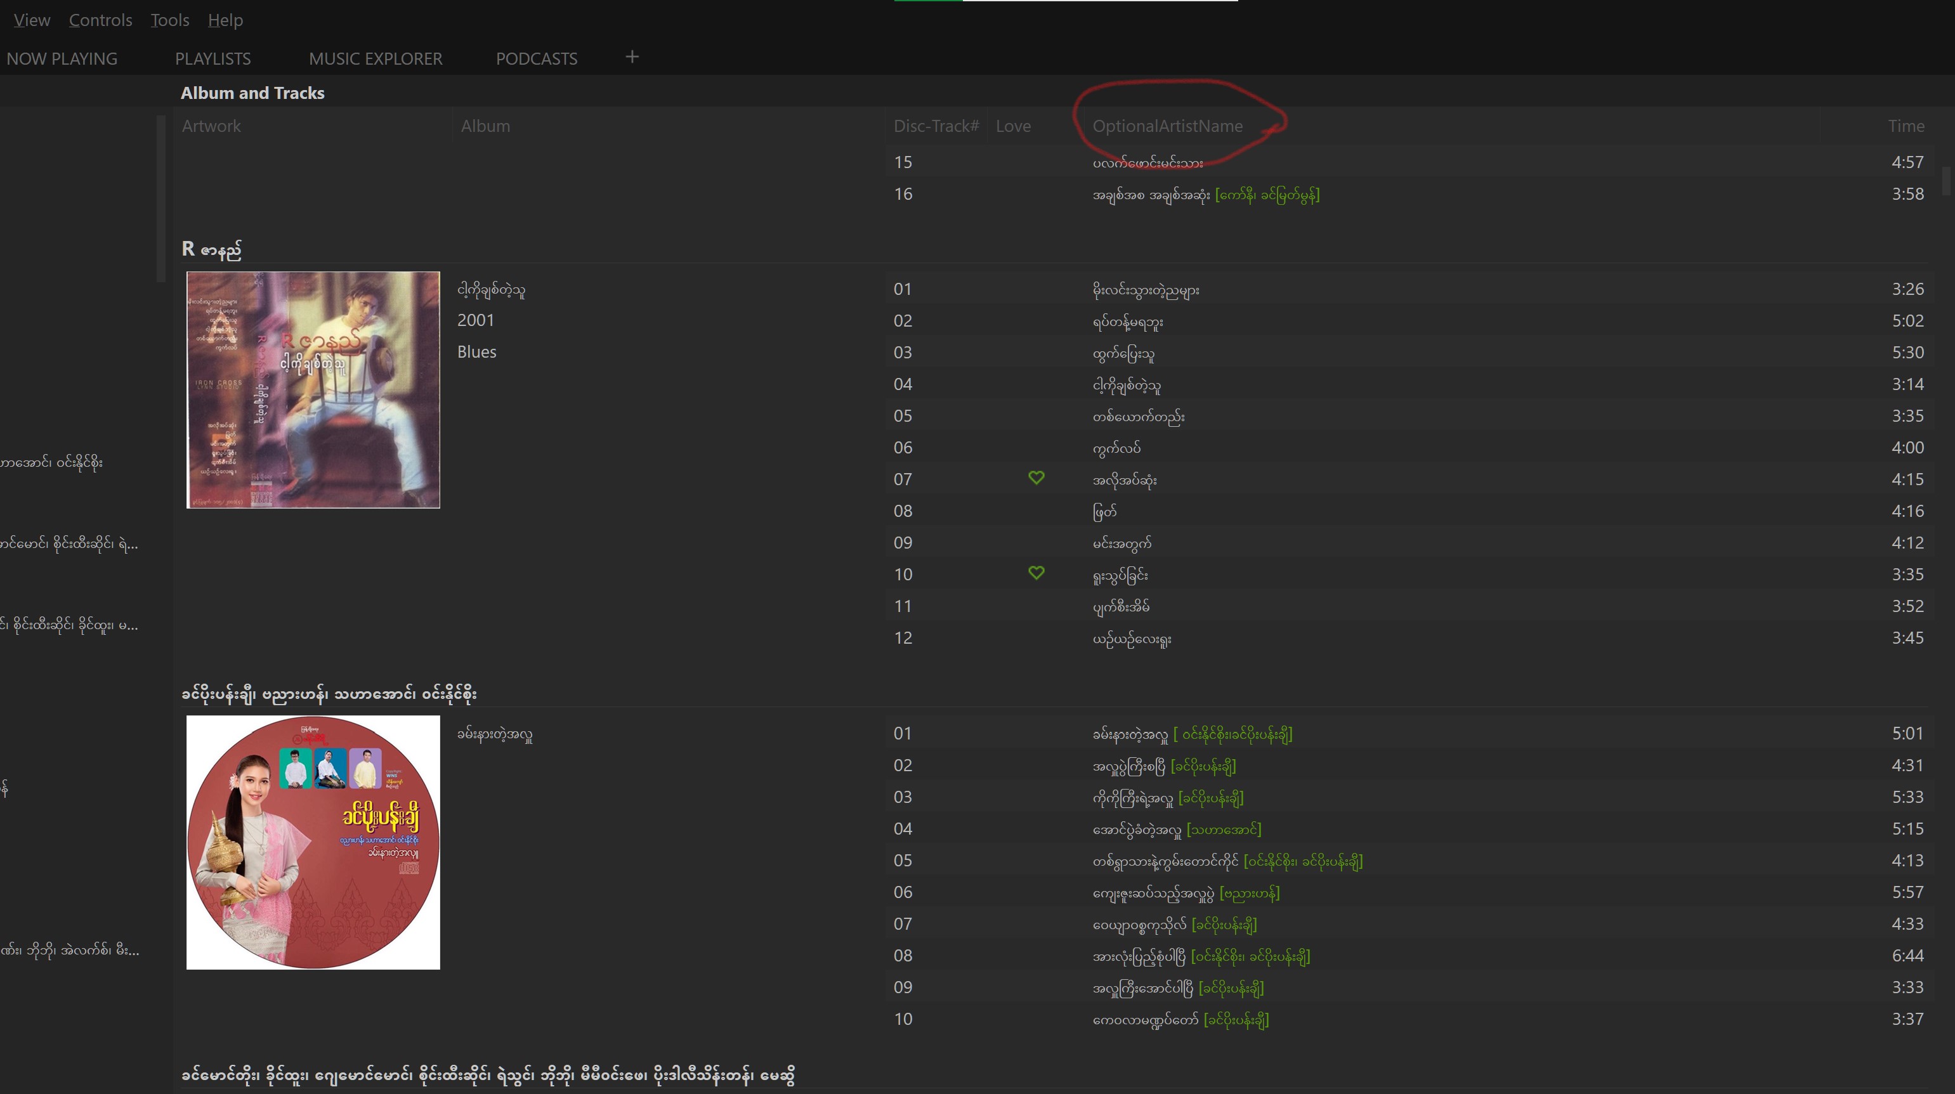Click the playback progress bar at top

[x=1066, y=1]
